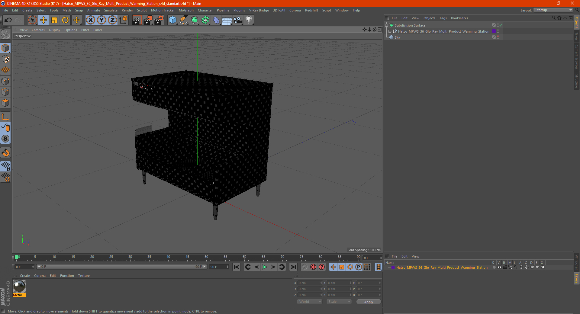Click the Make Editable icon
The width and height of the screenshot is (580, 314).
point(5,35)
